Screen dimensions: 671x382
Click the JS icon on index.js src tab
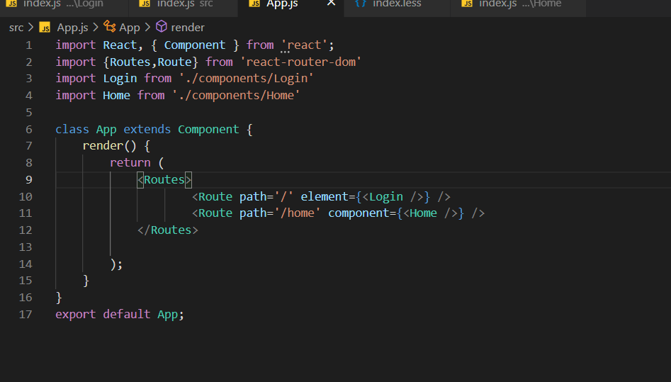[x=145, y=4]
